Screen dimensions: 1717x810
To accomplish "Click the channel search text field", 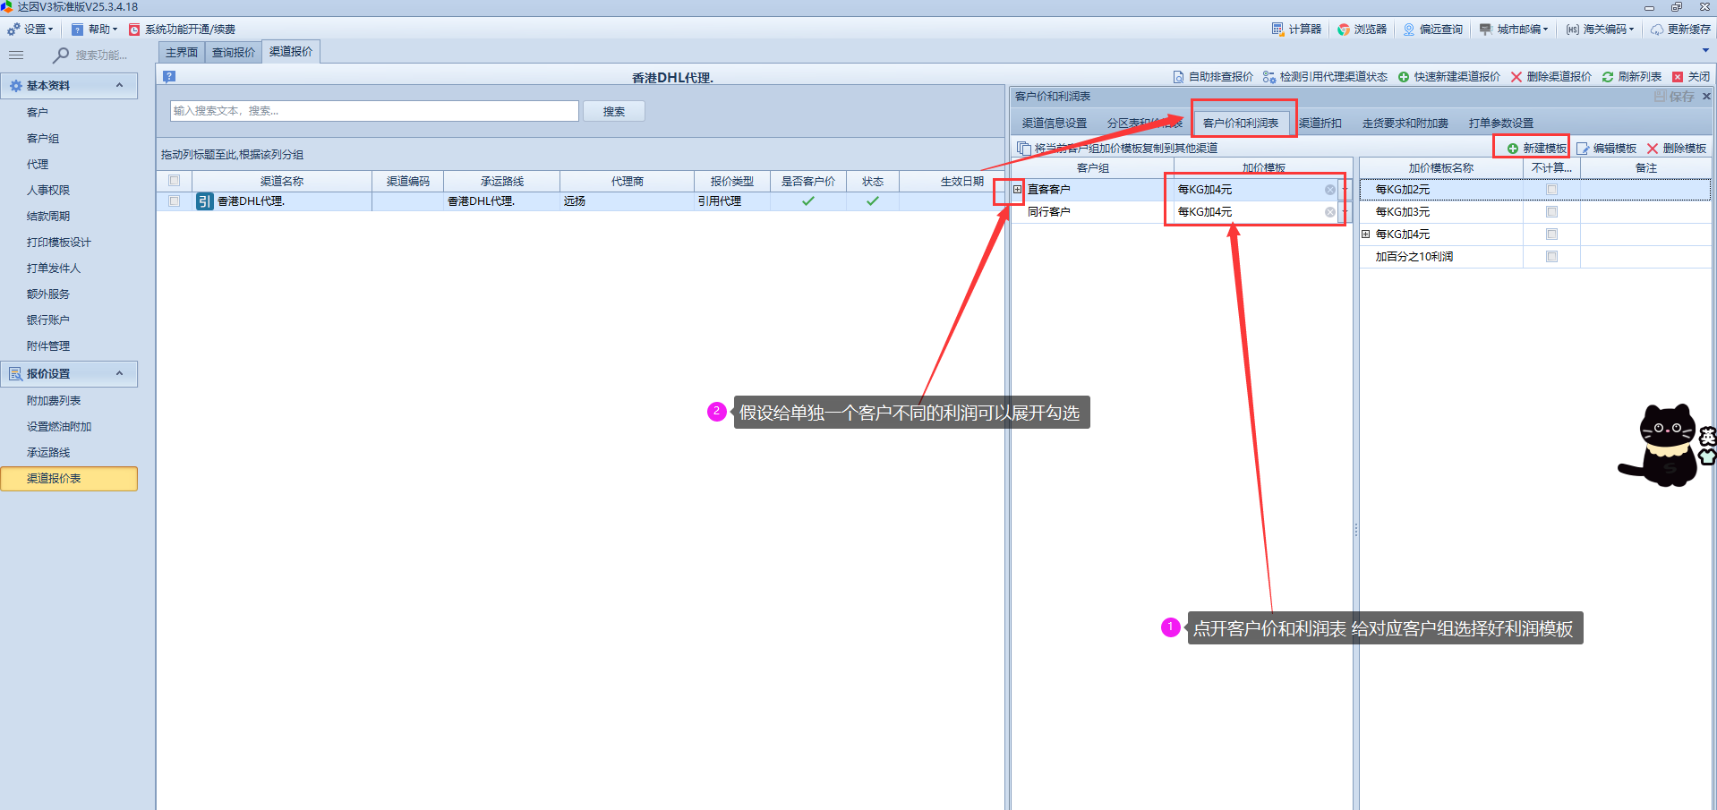I will tap(374, 111).
